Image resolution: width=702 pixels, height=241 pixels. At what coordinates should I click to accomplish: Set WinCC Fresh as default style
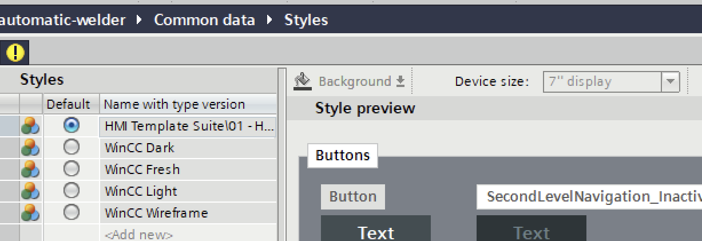coord(72,169)
